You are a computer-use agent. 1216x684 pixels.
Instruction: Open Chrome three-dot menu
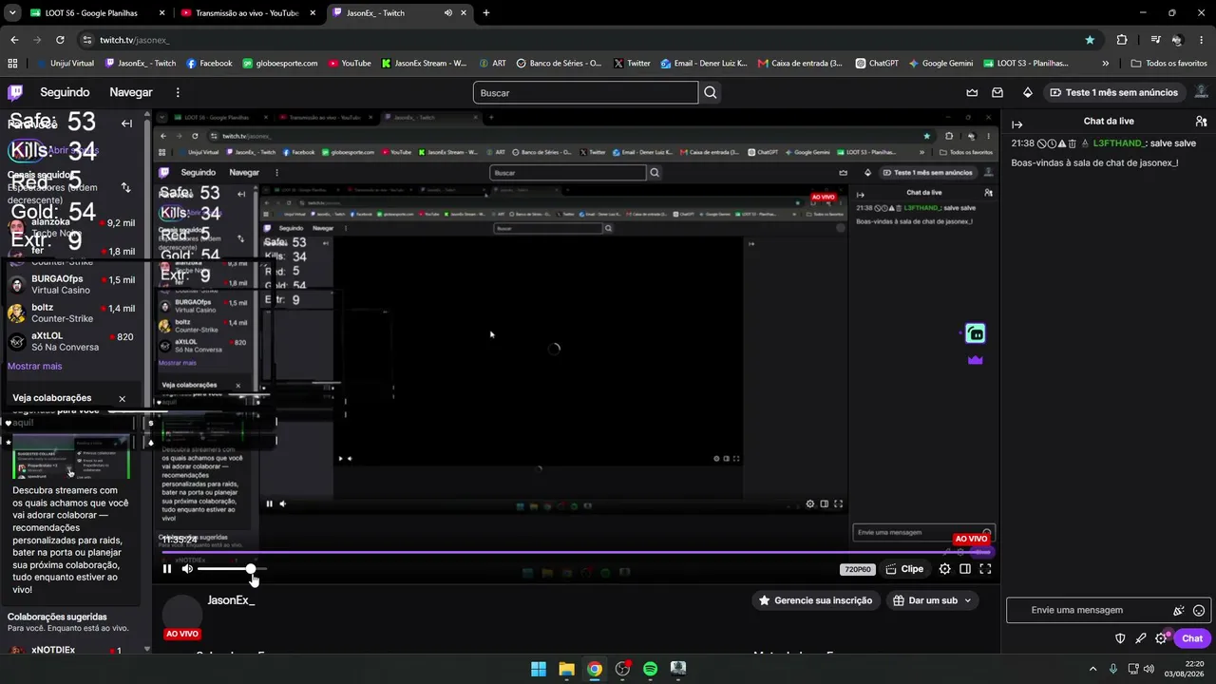(x=1202, y=40)
